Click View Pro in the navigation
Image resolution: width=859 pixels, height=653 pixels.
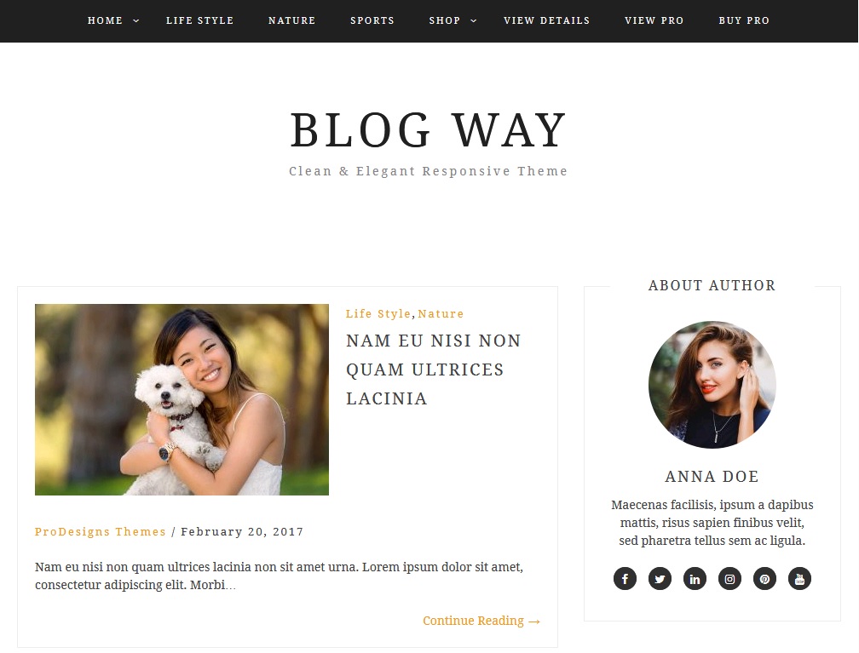coord(654,20)
